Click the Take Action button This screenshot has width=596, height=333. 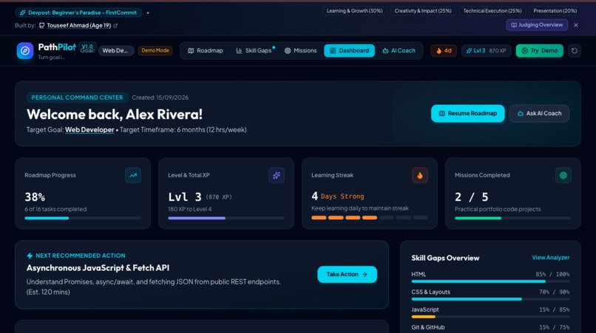click(347, 274)
